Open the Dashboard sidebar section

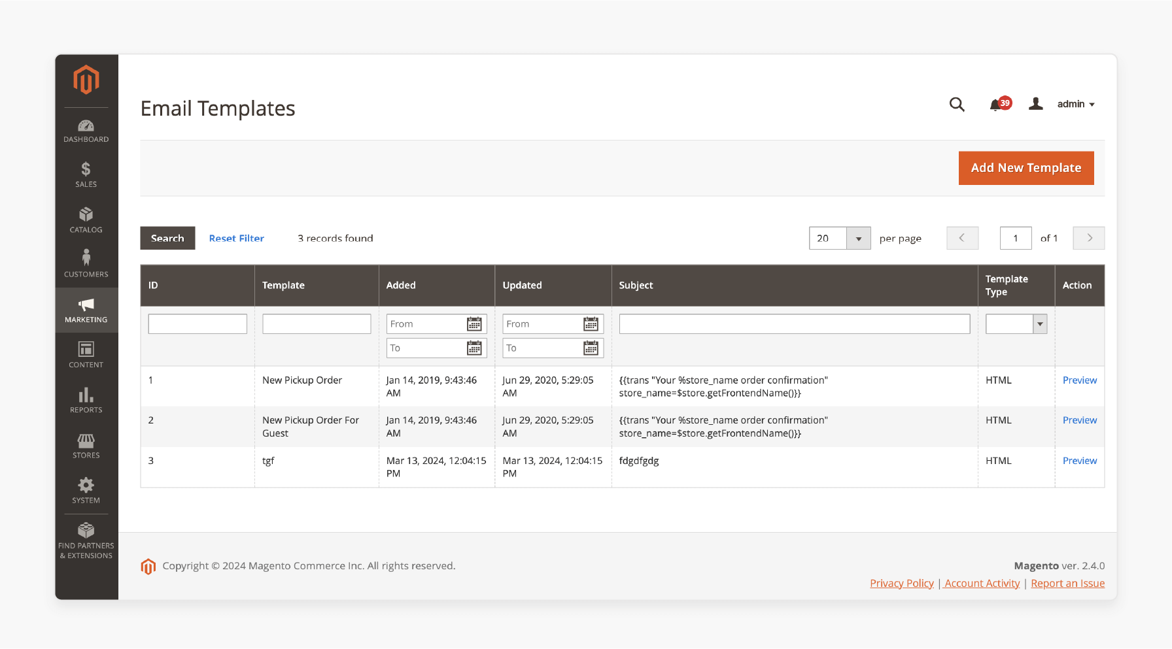(86, 131)
